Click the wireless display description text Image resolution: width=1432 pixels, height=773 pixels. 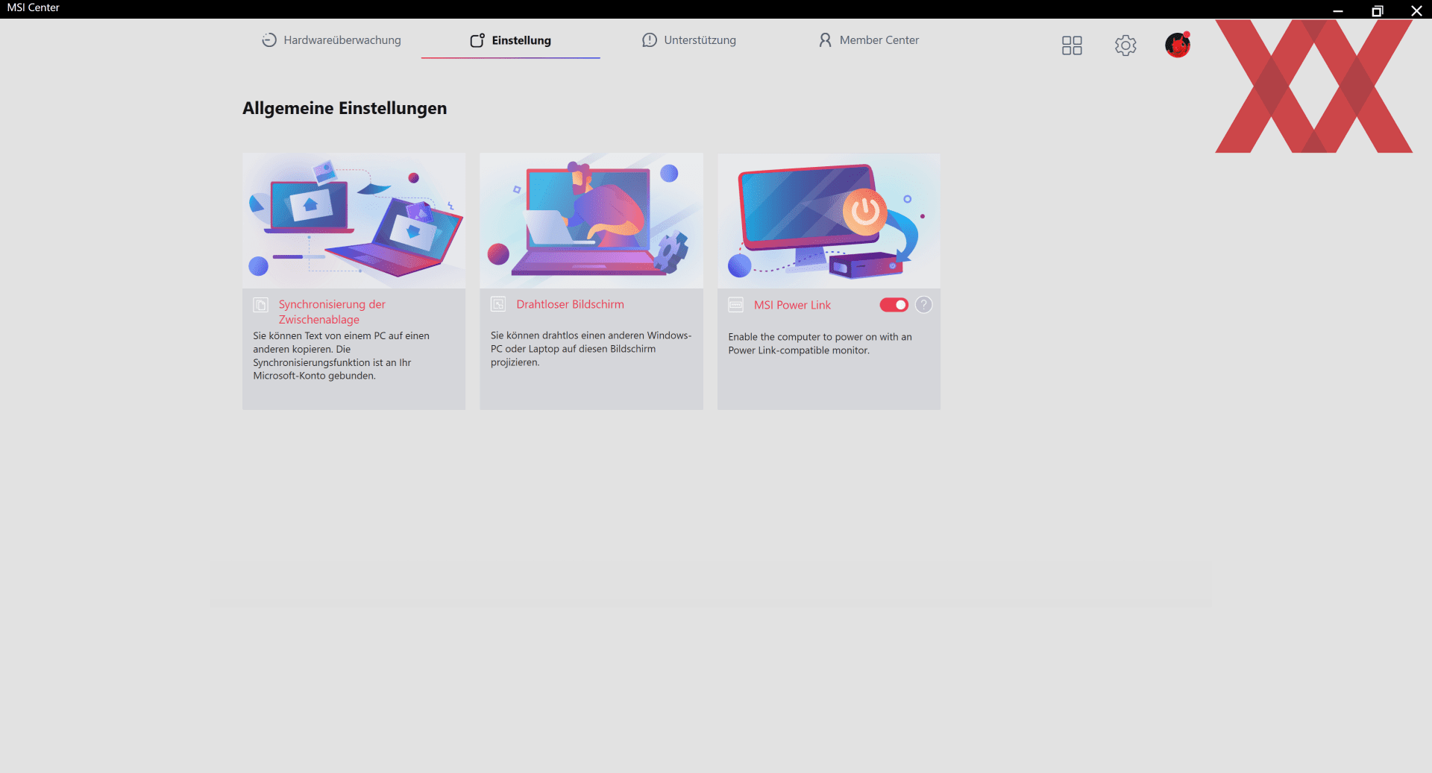click(591, 349)
